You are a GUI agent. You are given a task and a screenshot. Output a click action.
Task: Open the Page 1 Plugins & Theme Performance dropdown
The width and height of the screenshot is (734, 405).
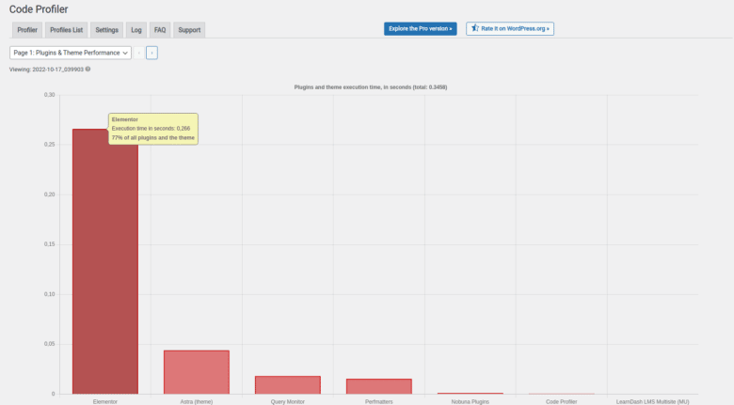[x=71, y=53]
